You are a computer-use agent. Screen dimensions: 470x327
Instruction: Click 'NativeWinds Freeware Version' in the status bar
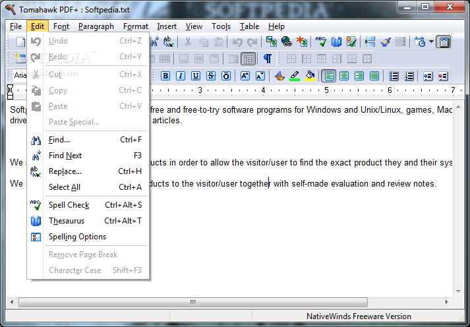359,316
